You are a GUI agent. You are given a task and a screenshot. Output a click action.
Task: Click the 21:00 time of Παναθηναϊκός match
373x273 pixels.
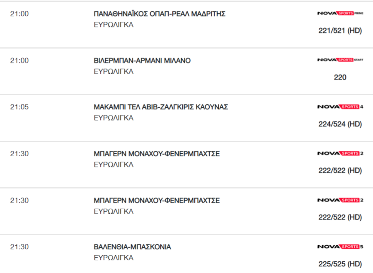[19, 14]
